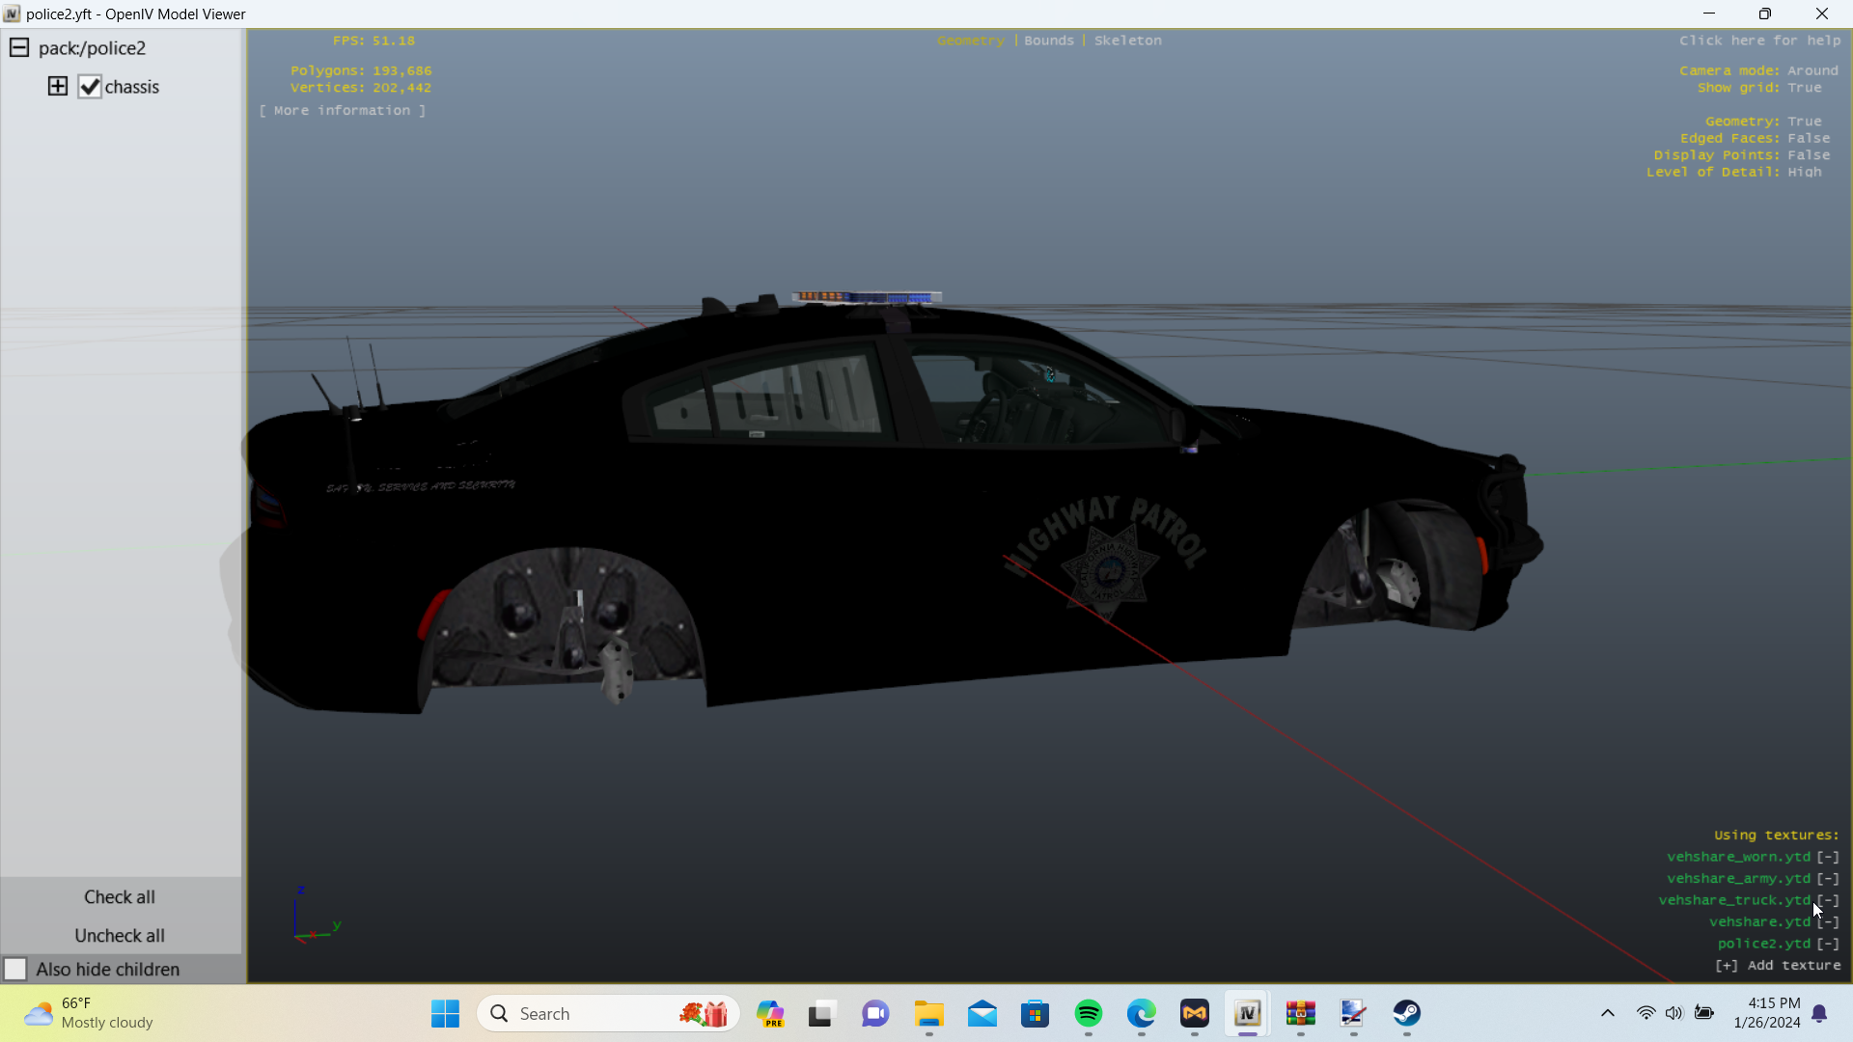Open Microsoft Edge from the taskbar
The width and height of the screenshot is (1853, 1042).
(x=1141, y=1013)
